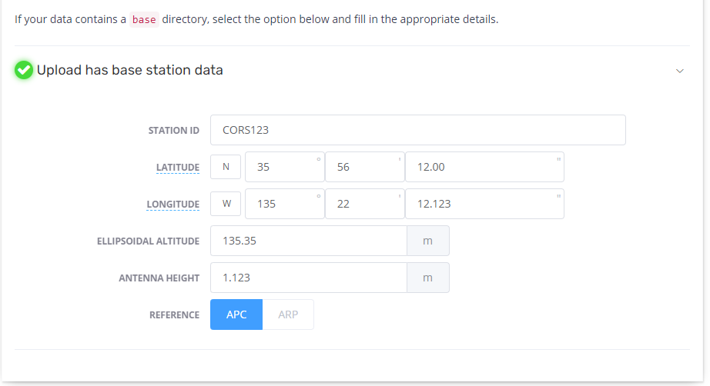
Task: Click the longitude degrees field showing 135
Action: point(285,204)
